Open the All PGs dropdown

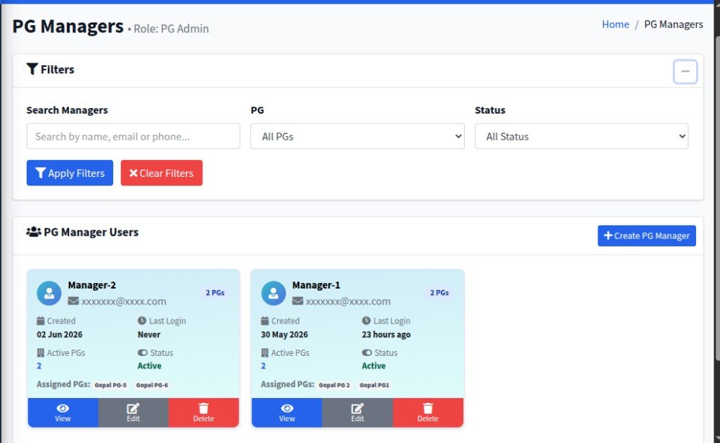coord(357,136)
